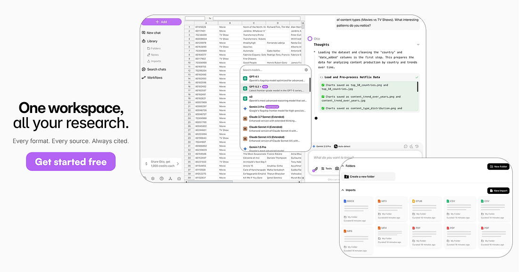This screenshot has height=272, width=519.
Task: Select Claude Sonnet 4 (Extended) model
Action: [x=275, y=129]
